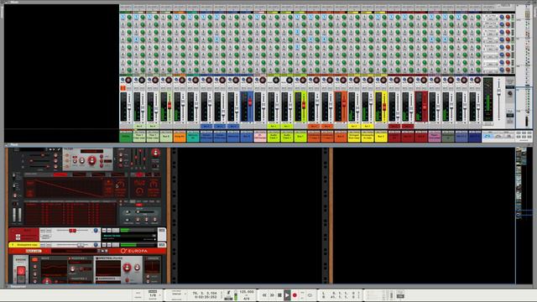Adjust fader on orange highlighted mixer channel
This screenshot has width=537, height=302.
[344, 103]
